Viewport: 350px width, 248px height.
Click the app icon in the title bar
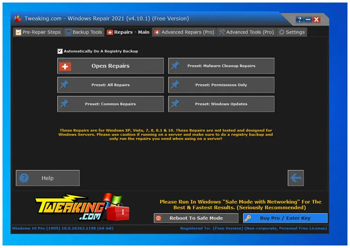pos(18,18)
